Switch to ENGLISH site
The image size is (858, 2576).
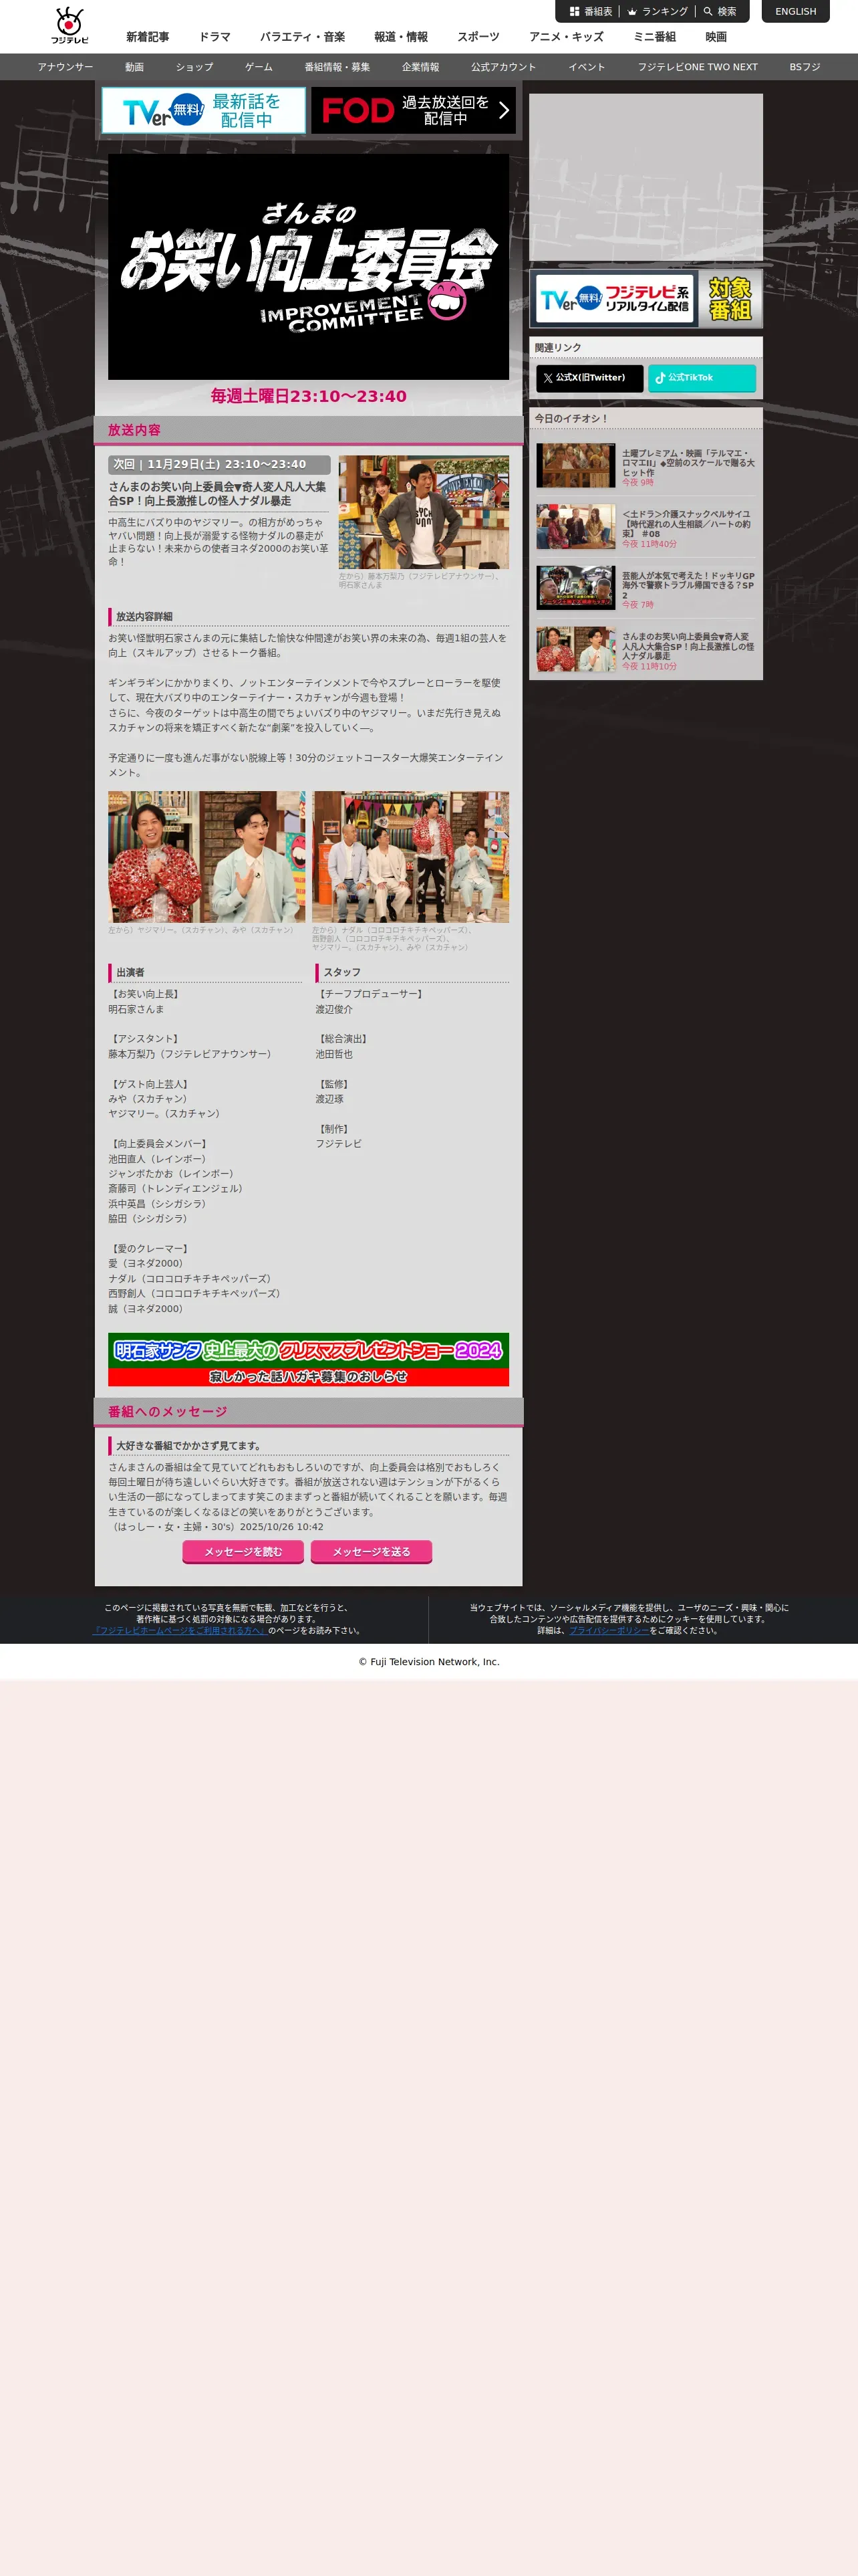point(795,12)
